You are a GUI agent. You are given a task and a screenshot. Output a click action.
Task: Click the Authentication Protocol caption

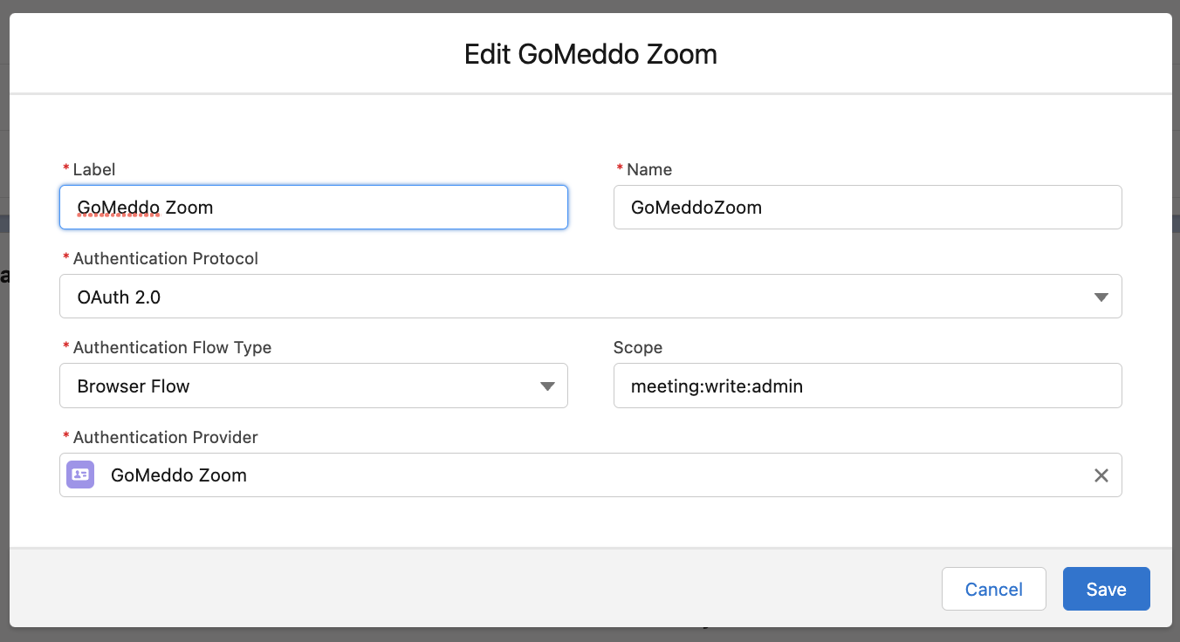click(166, 258)
